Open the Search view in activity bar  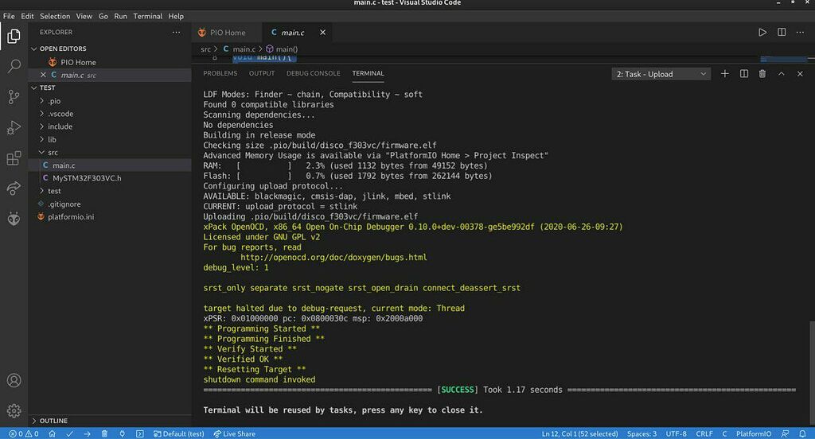click(x=14, y=66)
